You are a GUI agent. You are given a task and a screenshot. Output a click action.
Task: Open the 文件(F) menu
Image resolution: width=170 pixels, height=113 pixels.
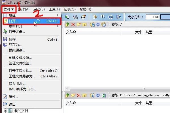(x=9, y=9)
